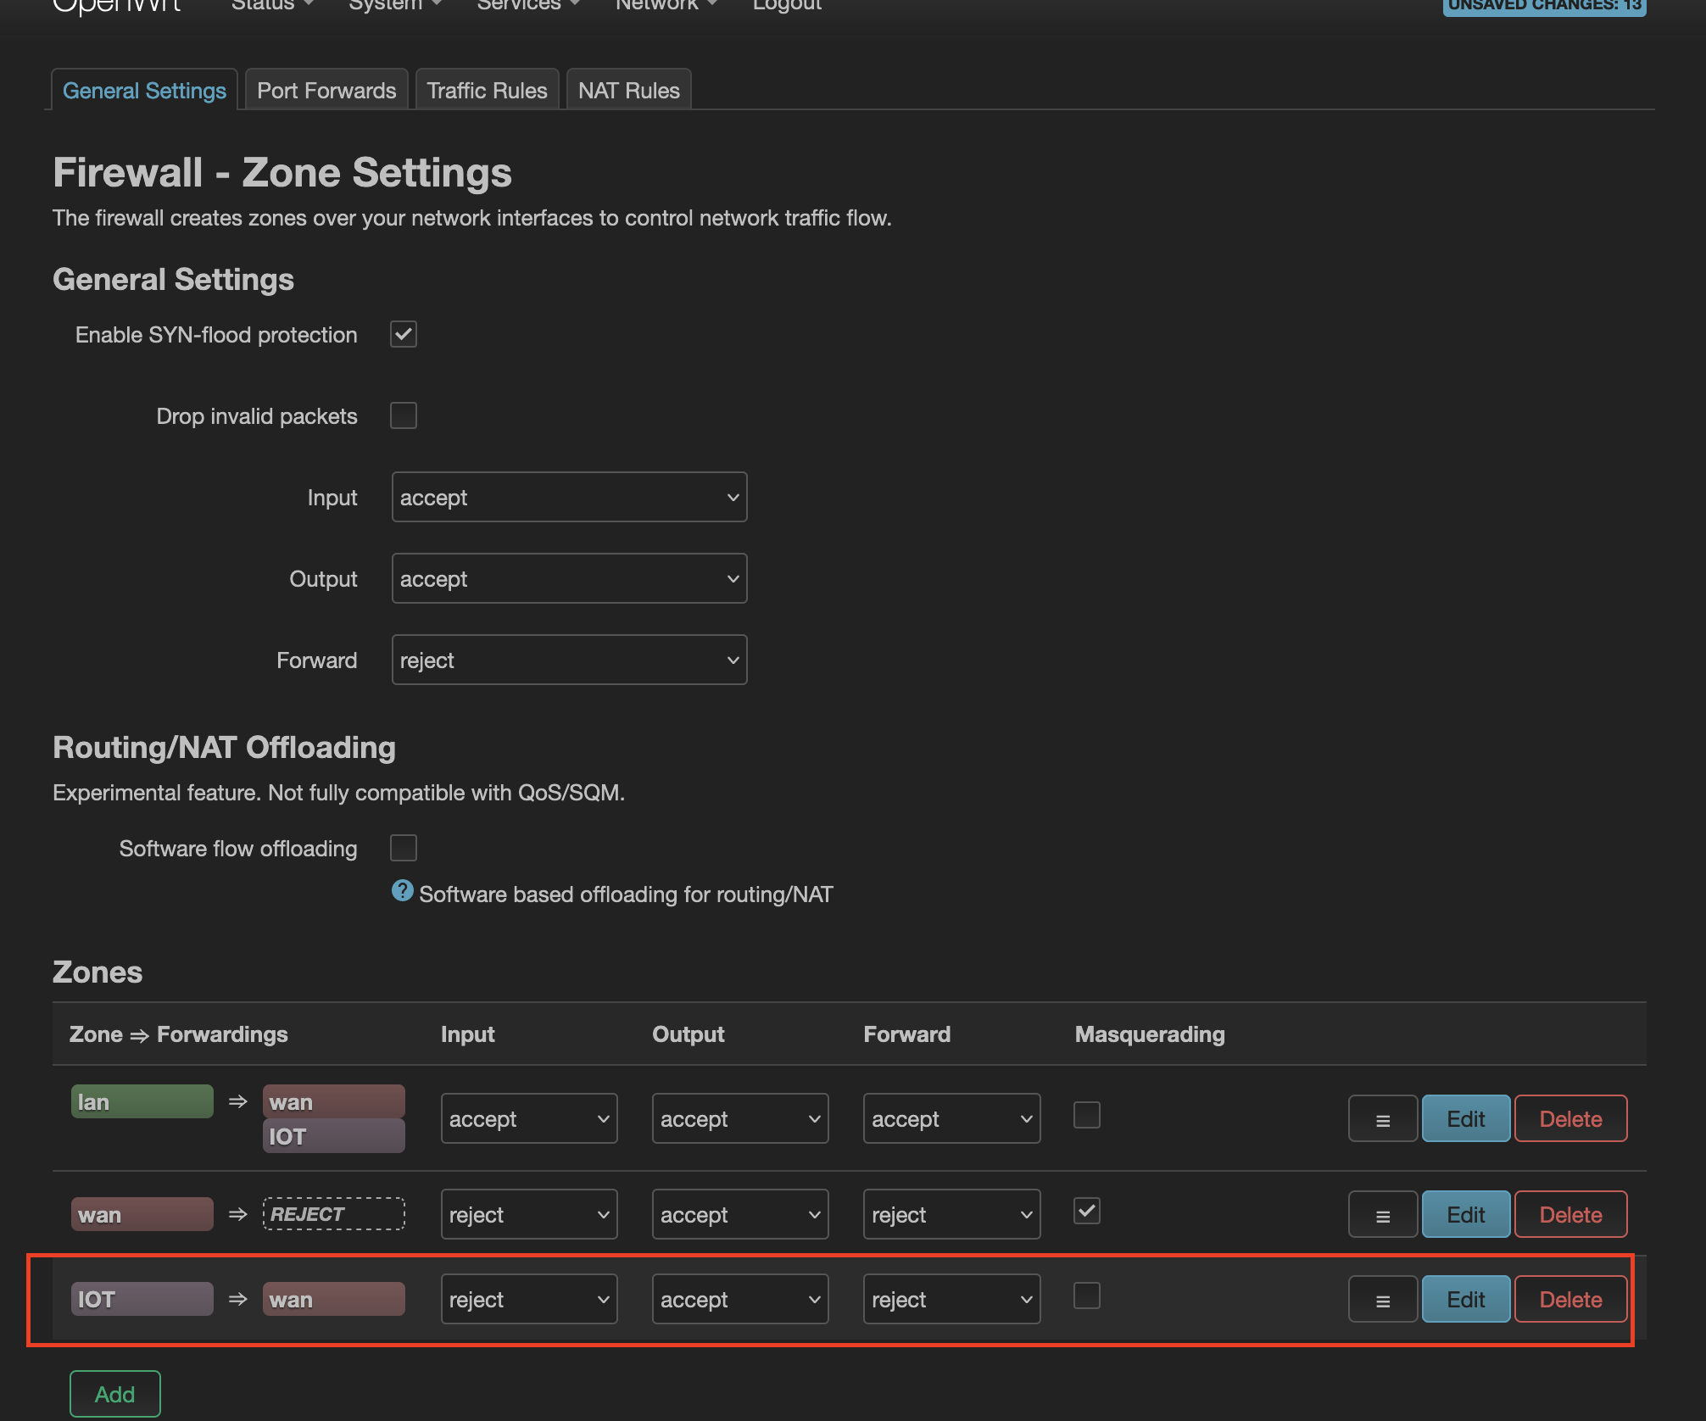This screenshot has width=1706, height=1421.
Task: Click the lan zone green badge
Action: click(142, 1101)
